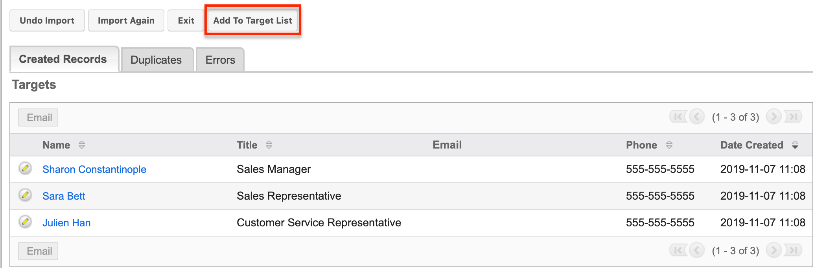Go to first page in top pagination
The width and height of the screenshot is (814, 268).
point(678,117)
